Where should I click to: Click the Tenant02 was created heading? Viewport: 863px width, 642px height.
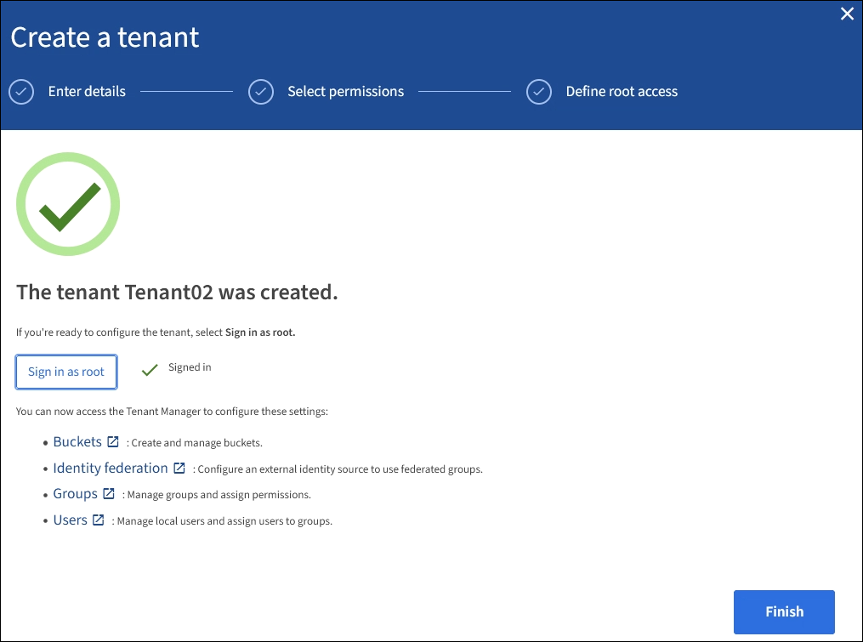(x=177, y=293)
